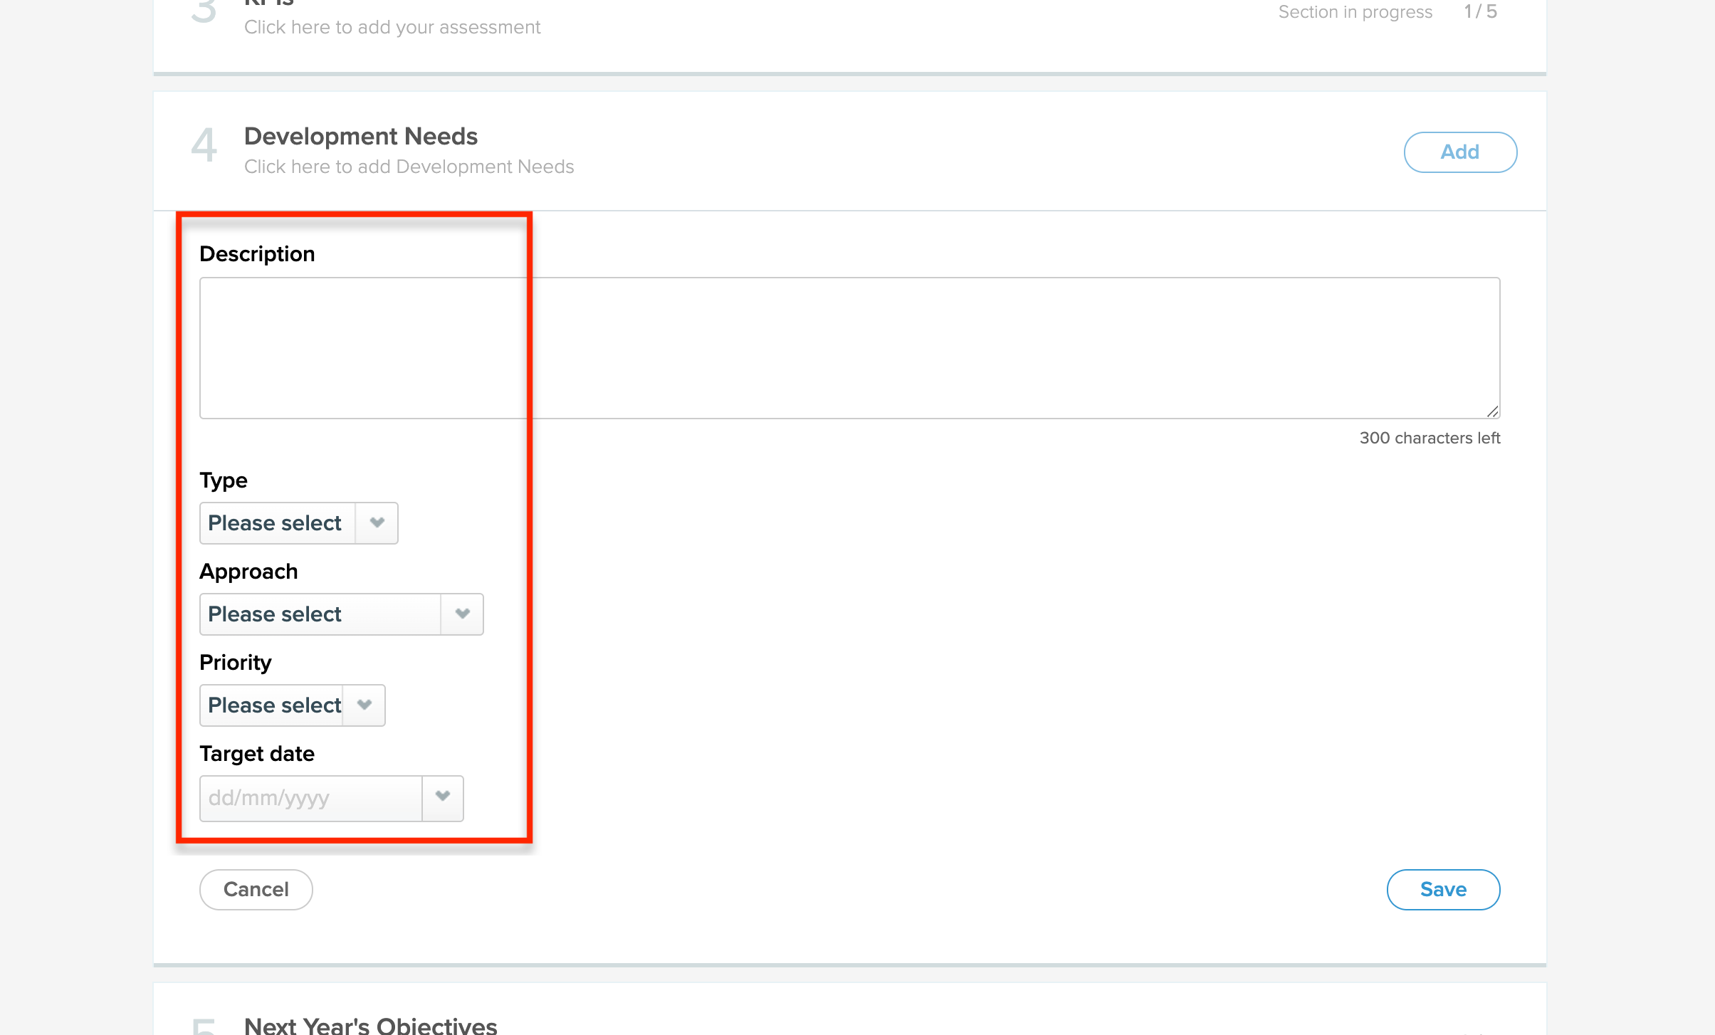Focus the Description text area
Screen dimensions: 1715x1035
(849, 348)
